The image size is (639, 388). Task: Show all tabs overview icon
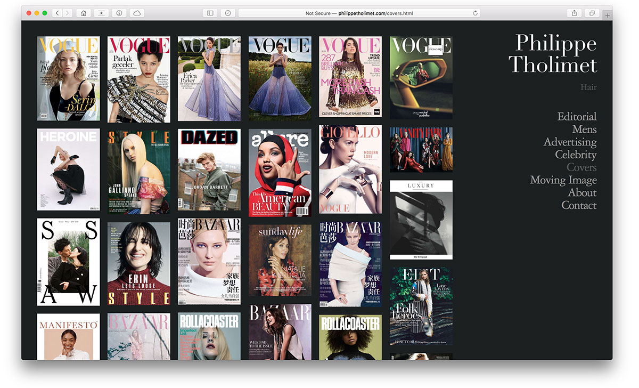592,13
